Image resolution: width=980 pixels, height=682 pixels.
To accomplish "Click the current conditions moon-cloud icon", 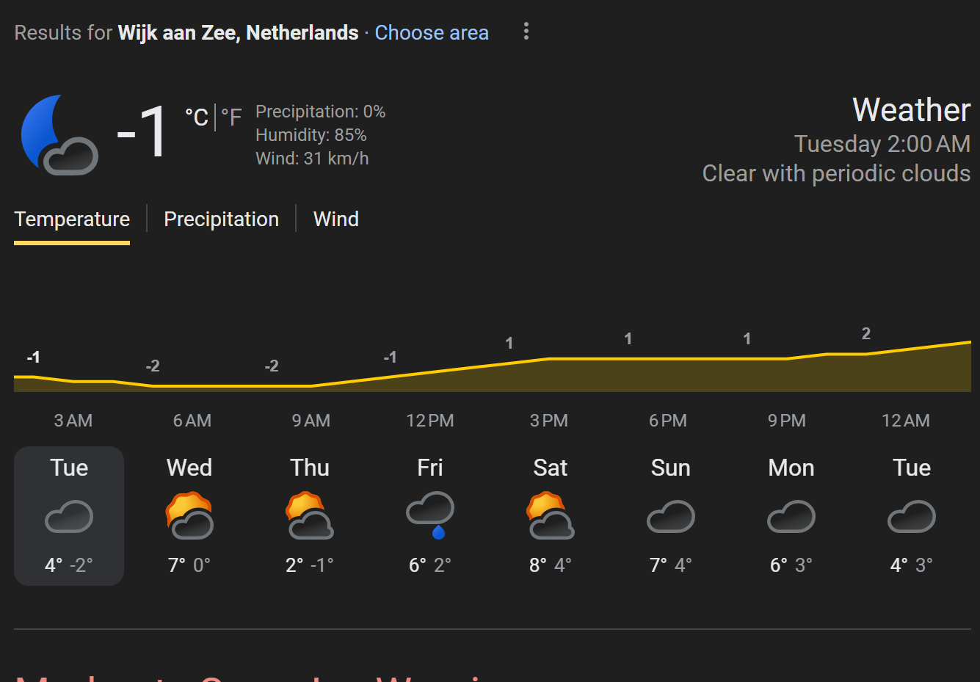I will coord(60,134).
